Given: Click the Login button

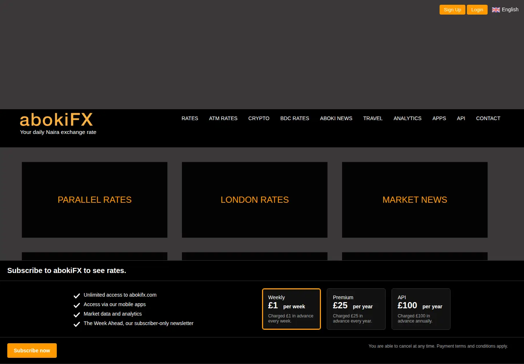Looking at the screenshot, I should click(477, 10).
